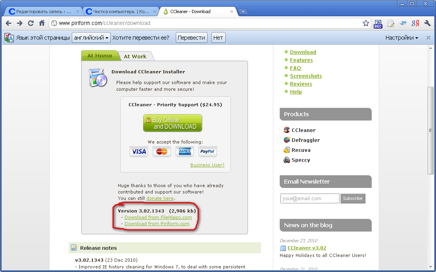436x272 pixels.
Task: Reload the current page
Action: point(31,23)
